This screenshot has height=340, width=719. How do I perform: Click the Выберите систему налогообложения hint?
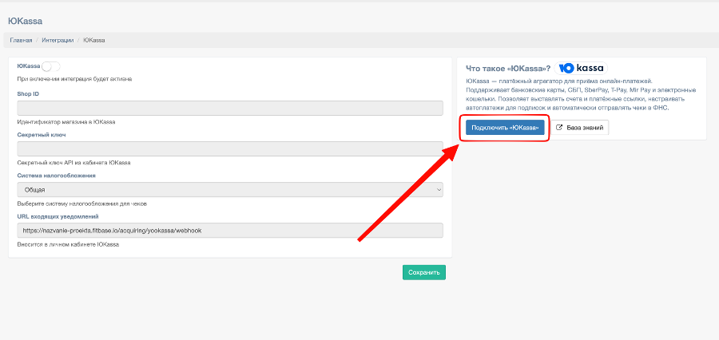click(x=82, y=204)
